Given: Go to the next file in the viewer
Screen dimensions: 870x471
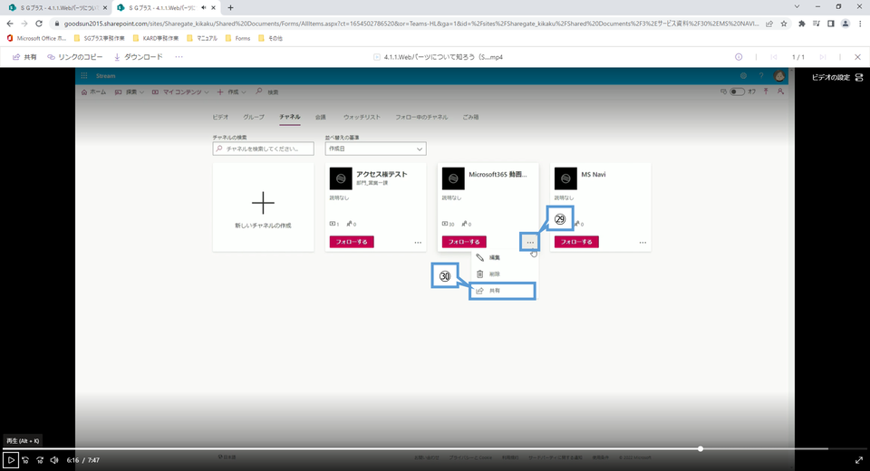Looking at the screenshot, I should (x=823, y=57).
